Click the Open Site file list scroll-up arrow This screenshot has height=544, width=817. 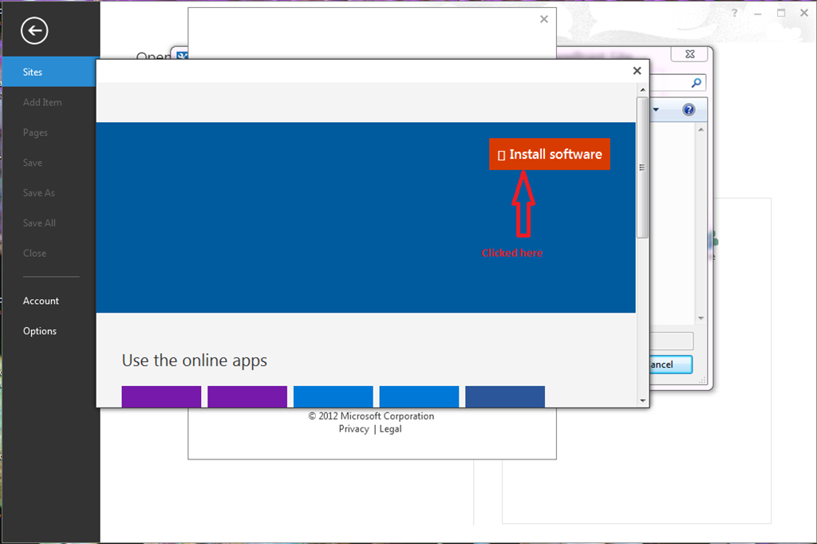(x=701, y=129)
